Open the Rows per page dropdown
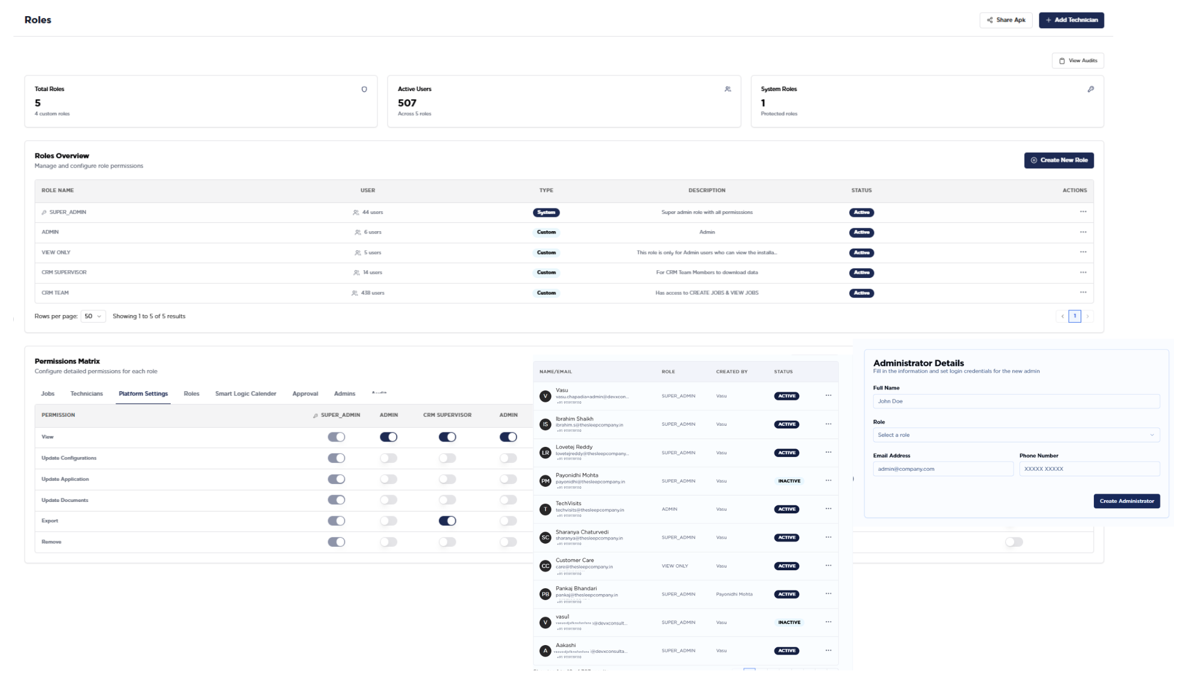Viewport: 1198px width, 681px height. point(93,316)
